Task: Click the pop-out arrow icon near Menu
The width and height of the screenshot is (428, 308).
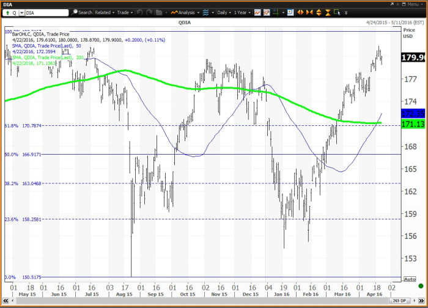Action: pos(393,4)
